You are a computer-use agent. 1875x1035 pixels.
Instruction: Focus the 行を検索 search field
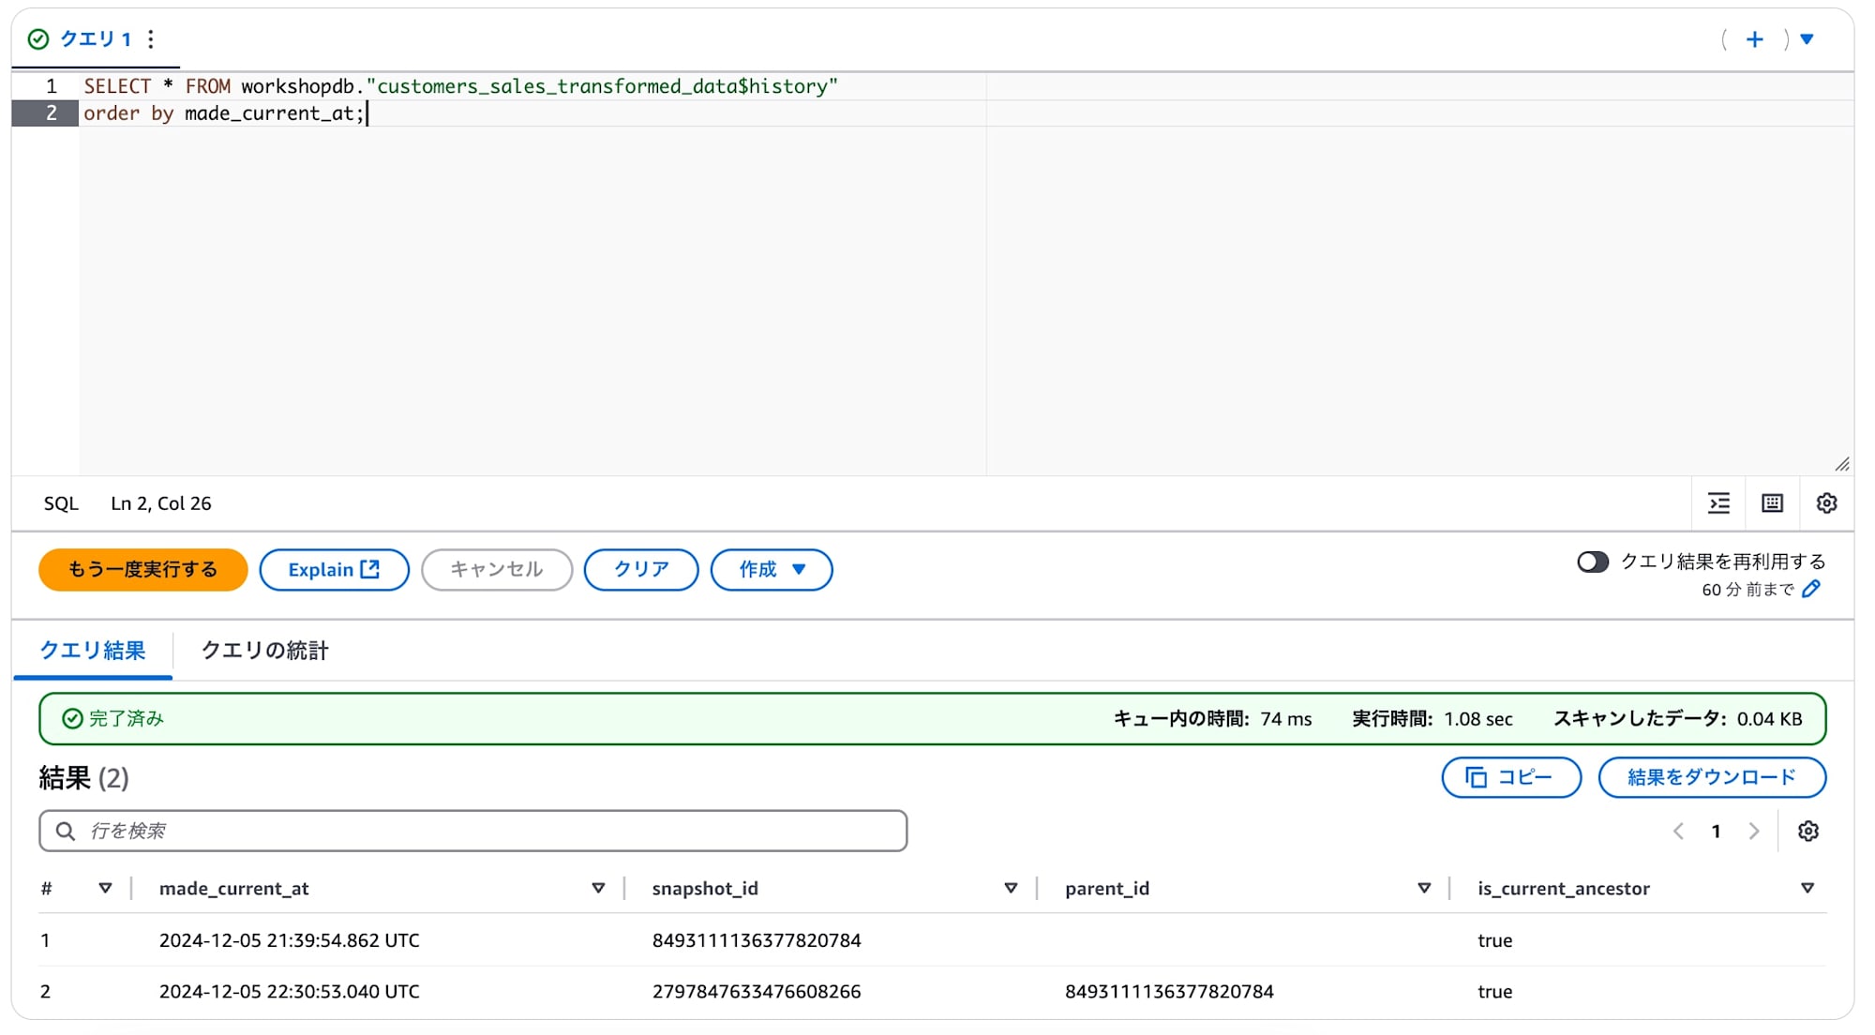click(473, 832)
